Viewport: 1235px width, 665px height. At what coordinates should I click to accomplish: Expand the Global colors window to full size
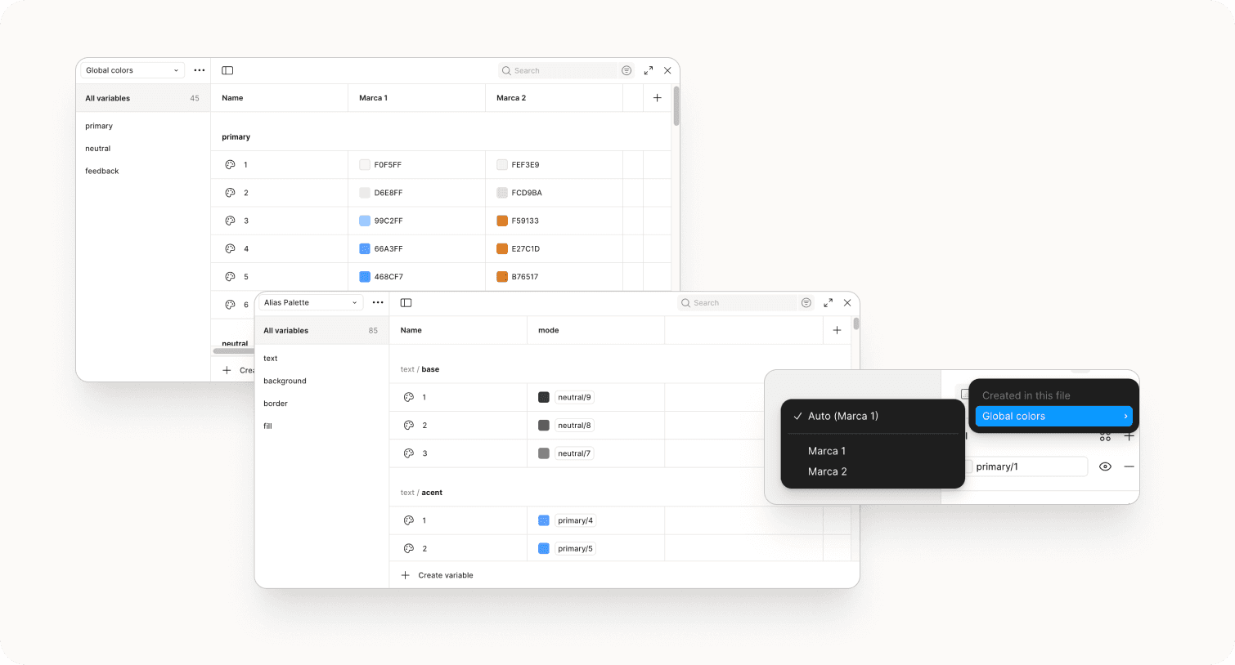[648, 70]
